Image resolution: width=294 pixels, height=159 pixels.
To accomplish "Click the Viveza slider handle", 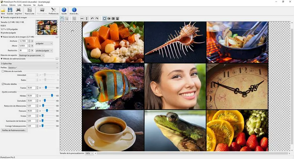I will coord(43,116).
